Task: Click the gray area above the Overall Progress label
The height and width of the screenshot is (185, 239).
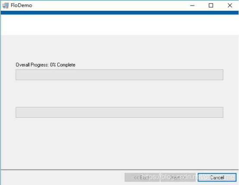Action: (119, 48)
